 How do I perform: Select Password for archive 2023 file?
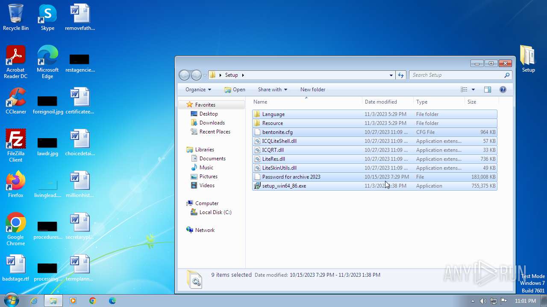375,177
